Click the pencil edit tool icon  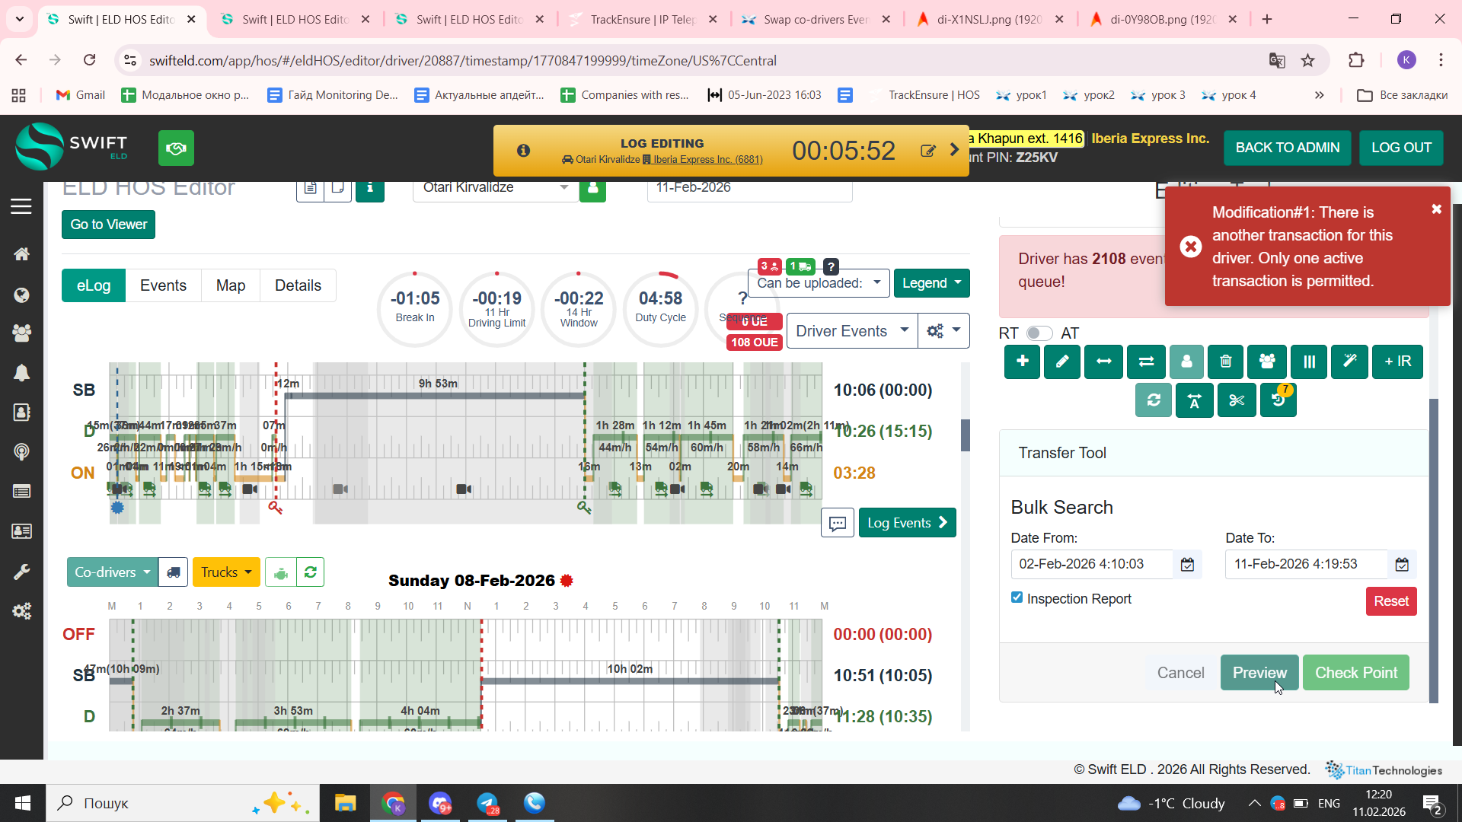(1062, 362)
